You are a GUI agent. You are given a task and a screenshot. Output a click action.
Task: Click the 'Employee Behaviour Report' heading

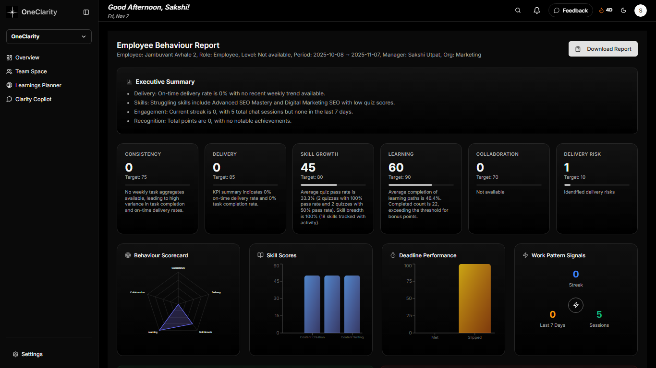(168, 46)
